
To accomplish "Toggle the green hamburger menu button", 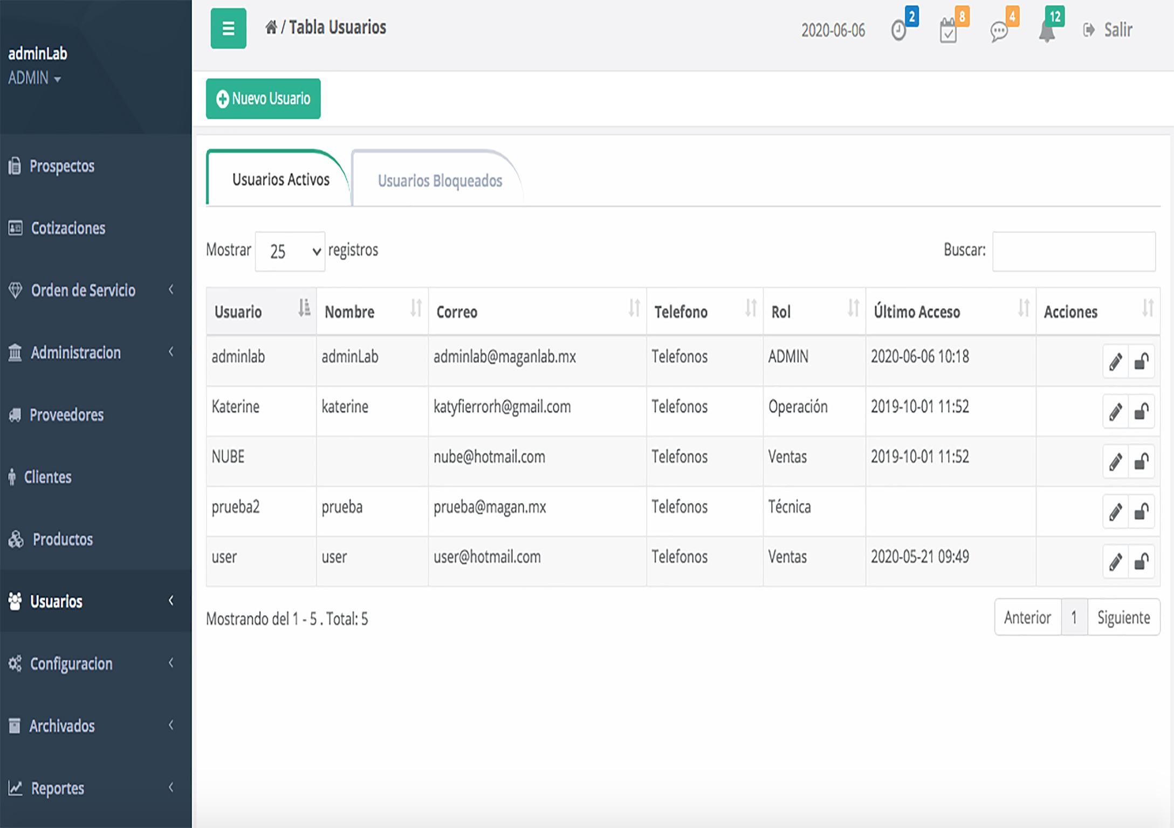I will coord(228,28).
